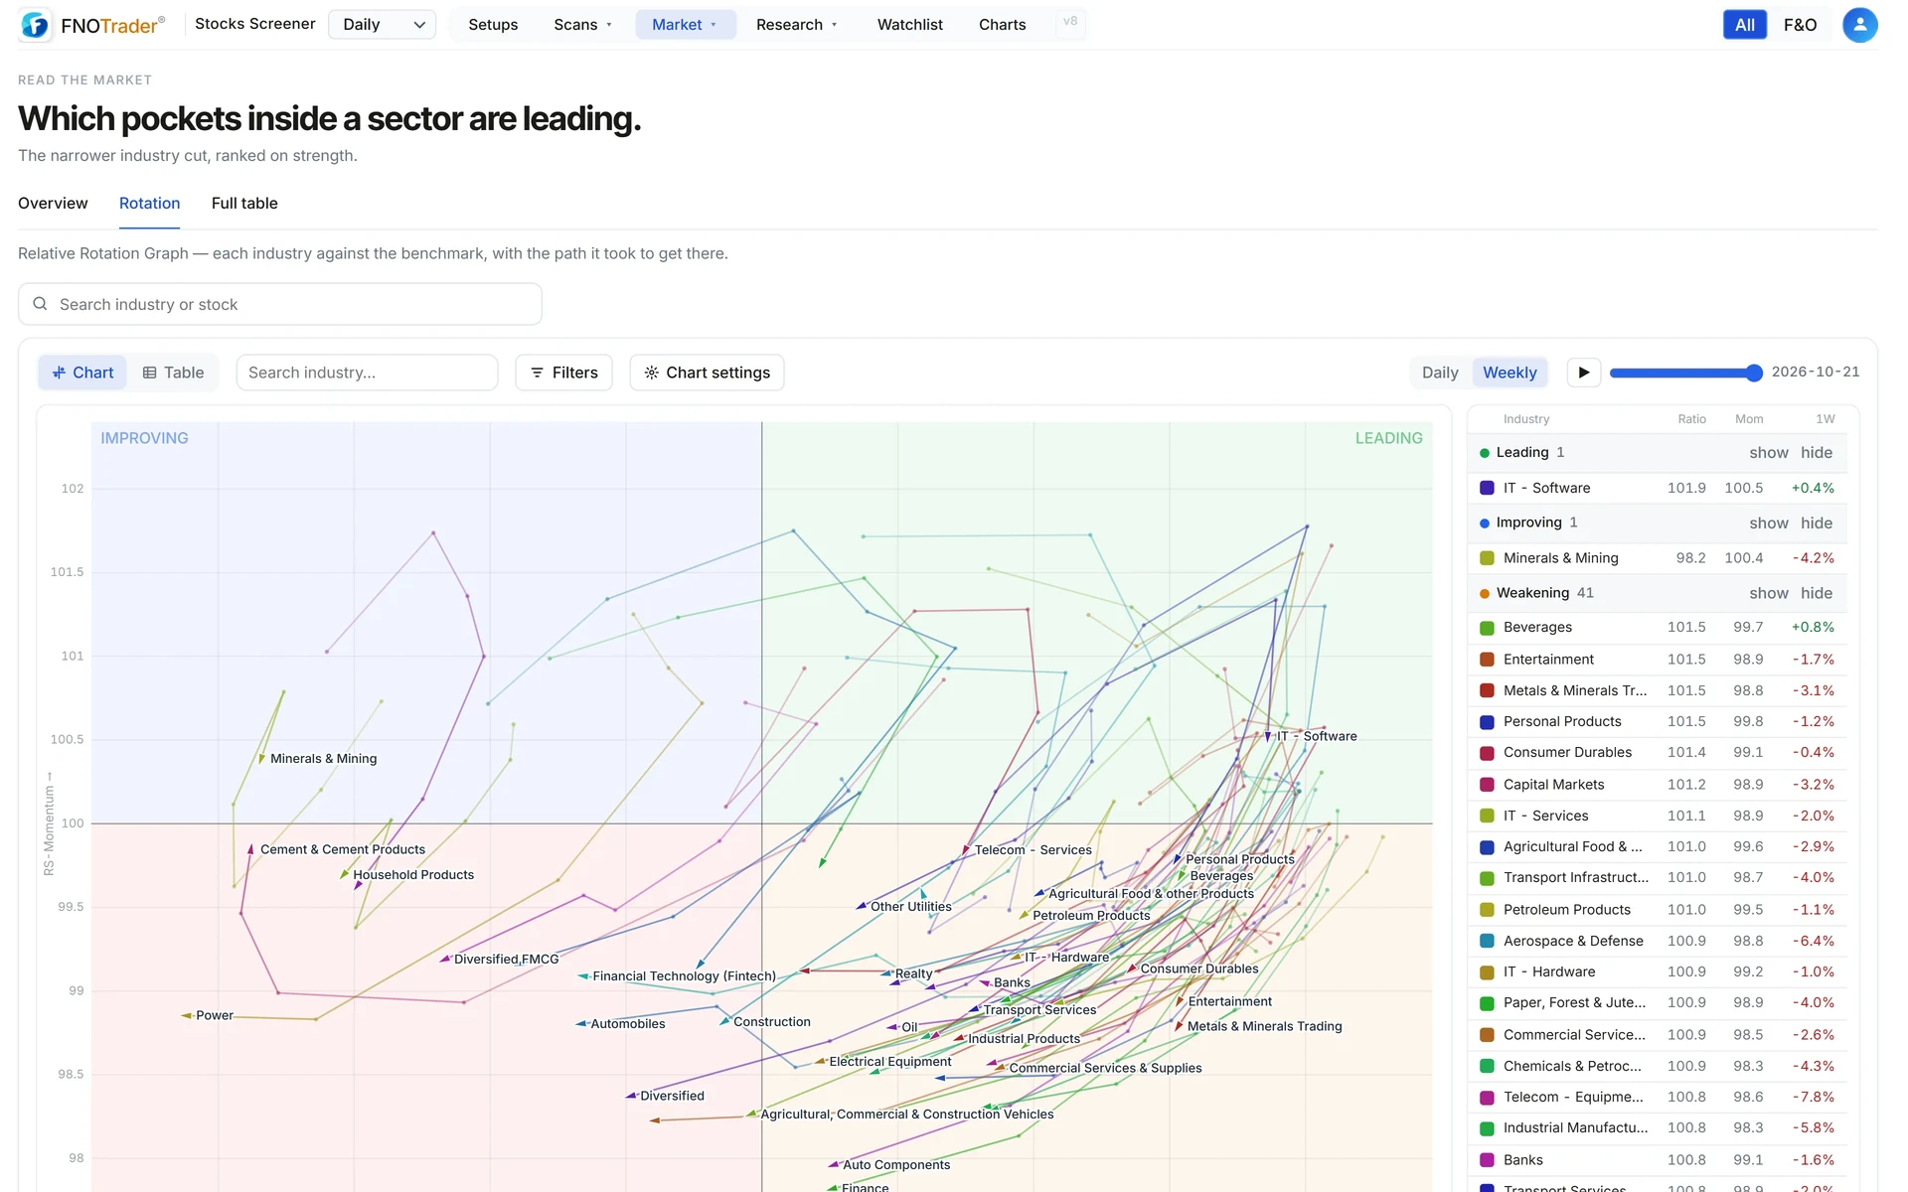Image resolution: width=1908 pixels, height=1192 pixels.
Task: Show the Weakening group
Action: (1768, 593)
